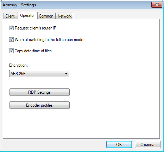The height and width of the screenshot is (152, 164).
Task: Click the Encryption dropdown arrow
Action: (x=66, y=74)
